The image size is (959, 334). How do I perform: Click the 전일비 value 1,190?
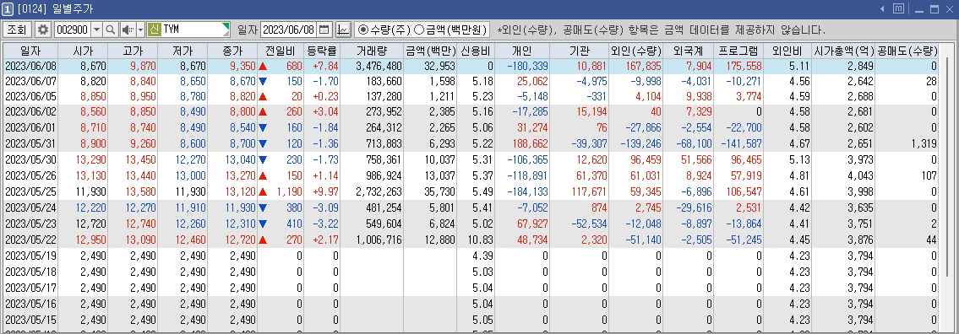pos(288,192)
